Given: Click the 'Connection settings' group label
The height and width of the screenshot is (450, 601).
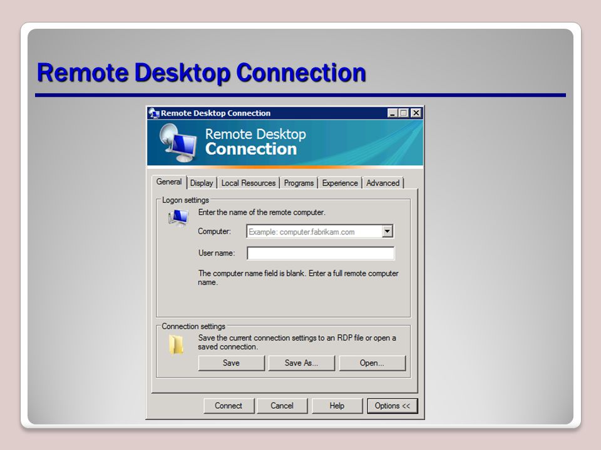Looking at the screenshot, I should tap(193, 326).
